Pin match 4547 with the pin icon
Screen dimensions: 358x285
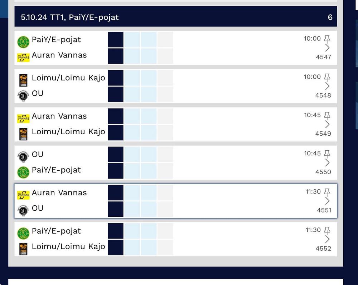click(x=327, y=39)
